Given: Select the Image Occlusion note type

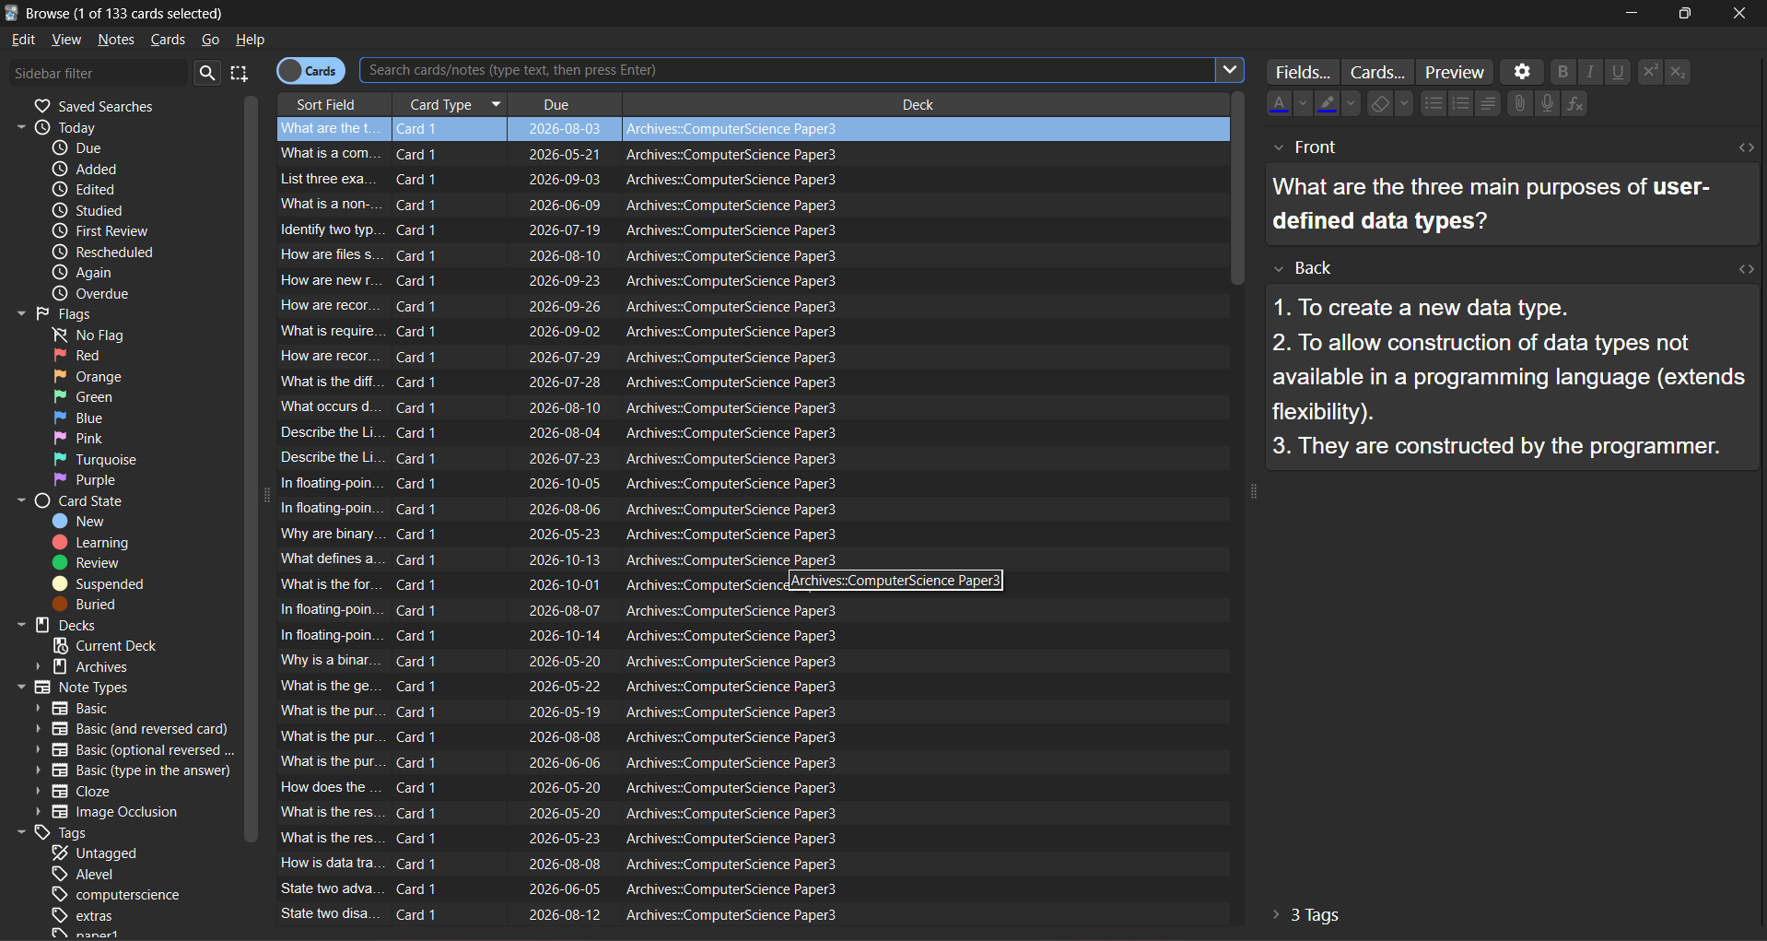Looking at the screenshot, I should click(x=115, y=812).
